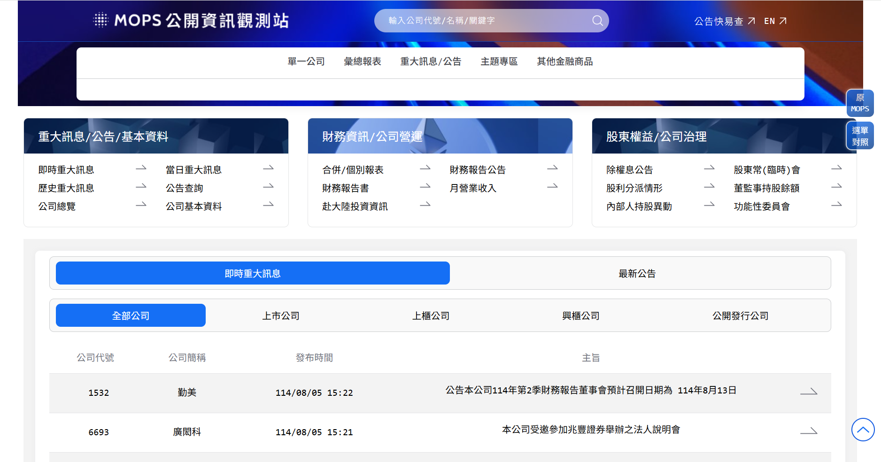Image resolution: width=881 pixels, height=462 pixels.
Task: Open 重大訊息/公告 menu
Action: click(x=431, y=62)
